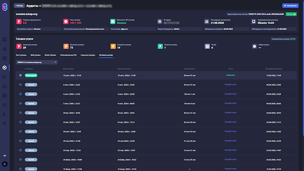Click the blue Настроить button
The width and height of the screenshot is (304, 171).
tap(290, 6)
